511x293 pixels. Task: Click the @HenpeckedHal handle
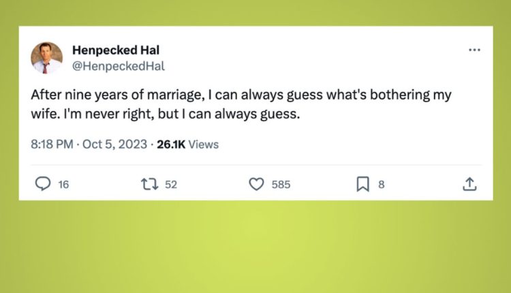pos(119,66)
